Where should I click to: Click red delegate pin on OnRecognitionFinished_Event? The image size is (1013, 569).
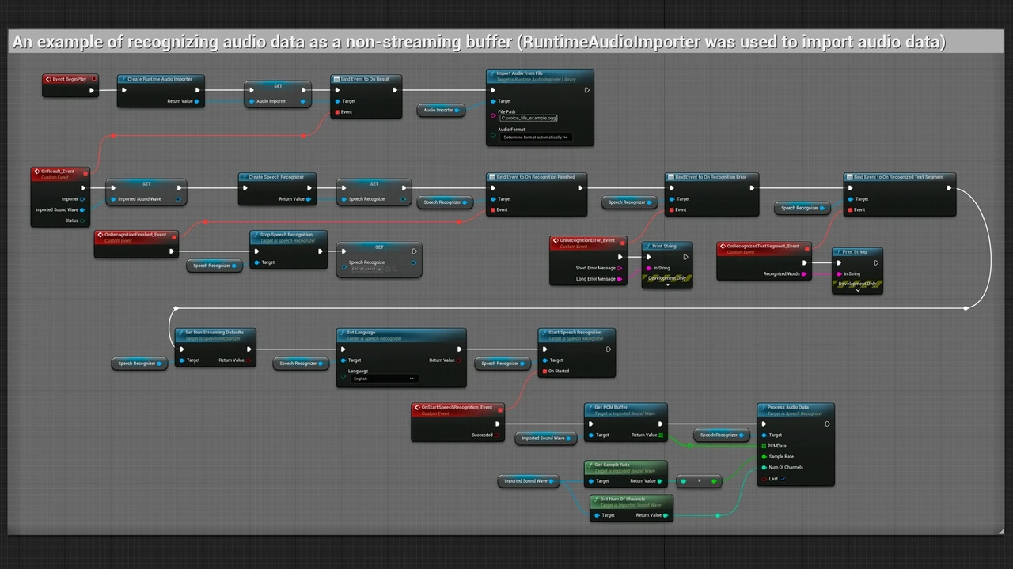pyautogui.click(x=175, y=235)
